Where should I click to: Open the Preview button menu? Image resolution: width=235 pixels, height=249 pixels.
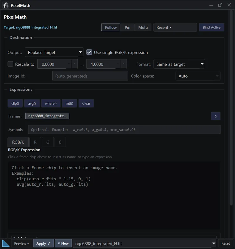21,243
